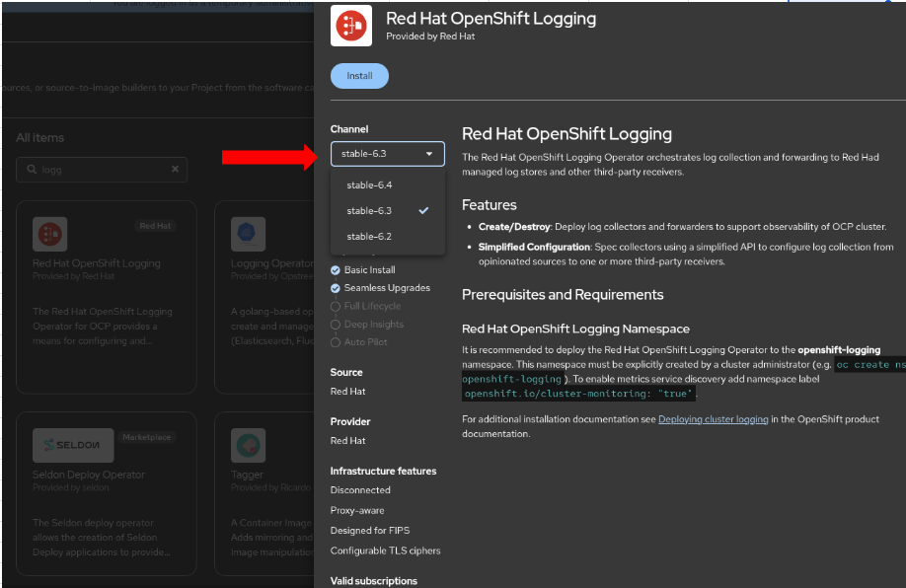906x588 pixels.
Task: Select the Logging Operator icon in the catalog
Action: click(x=248, y=234)
